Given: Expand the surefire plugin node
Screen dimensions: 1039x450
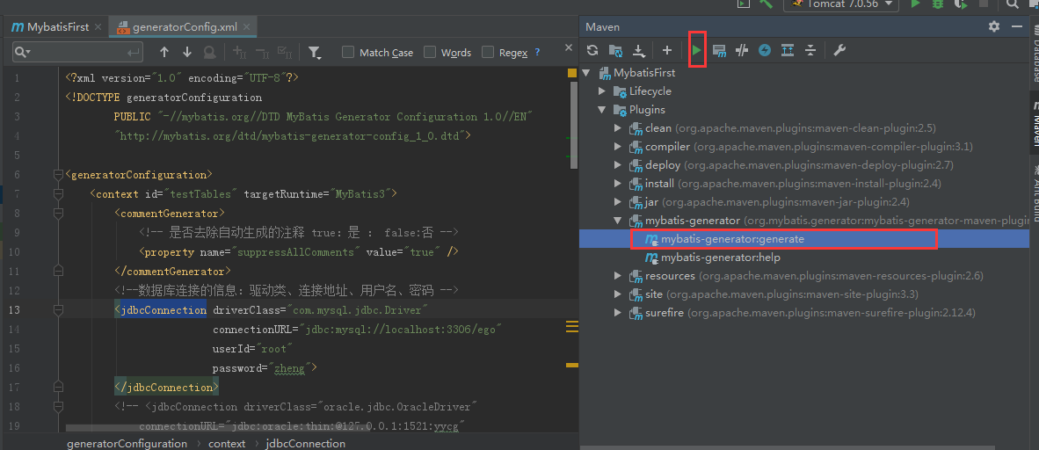Looking at the screenshot, I should point(618,313).
